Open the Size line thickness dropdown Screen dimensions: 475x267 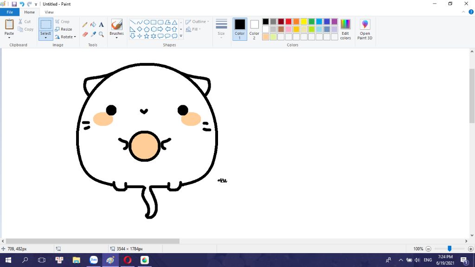pos(221,29)
